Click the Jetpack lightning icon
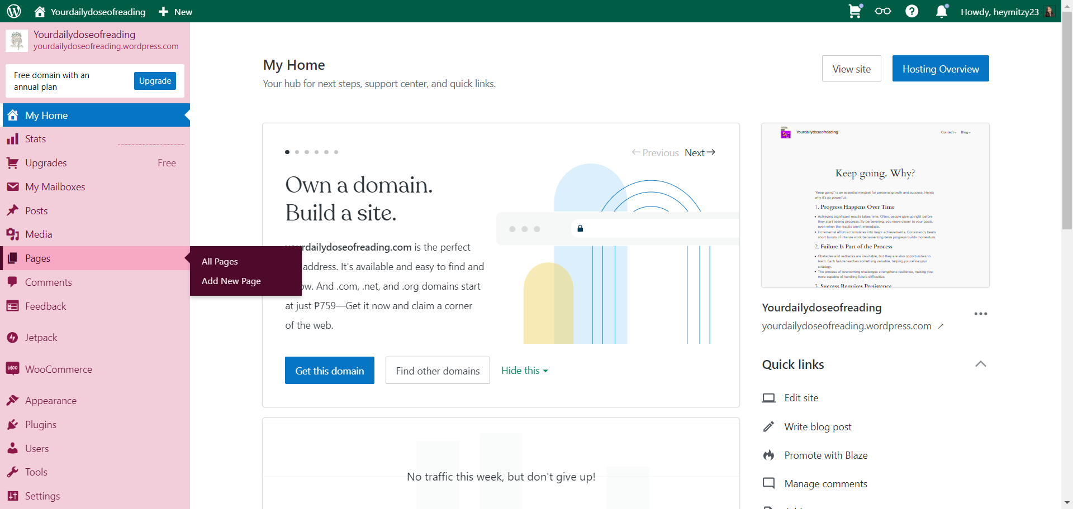 12,338
